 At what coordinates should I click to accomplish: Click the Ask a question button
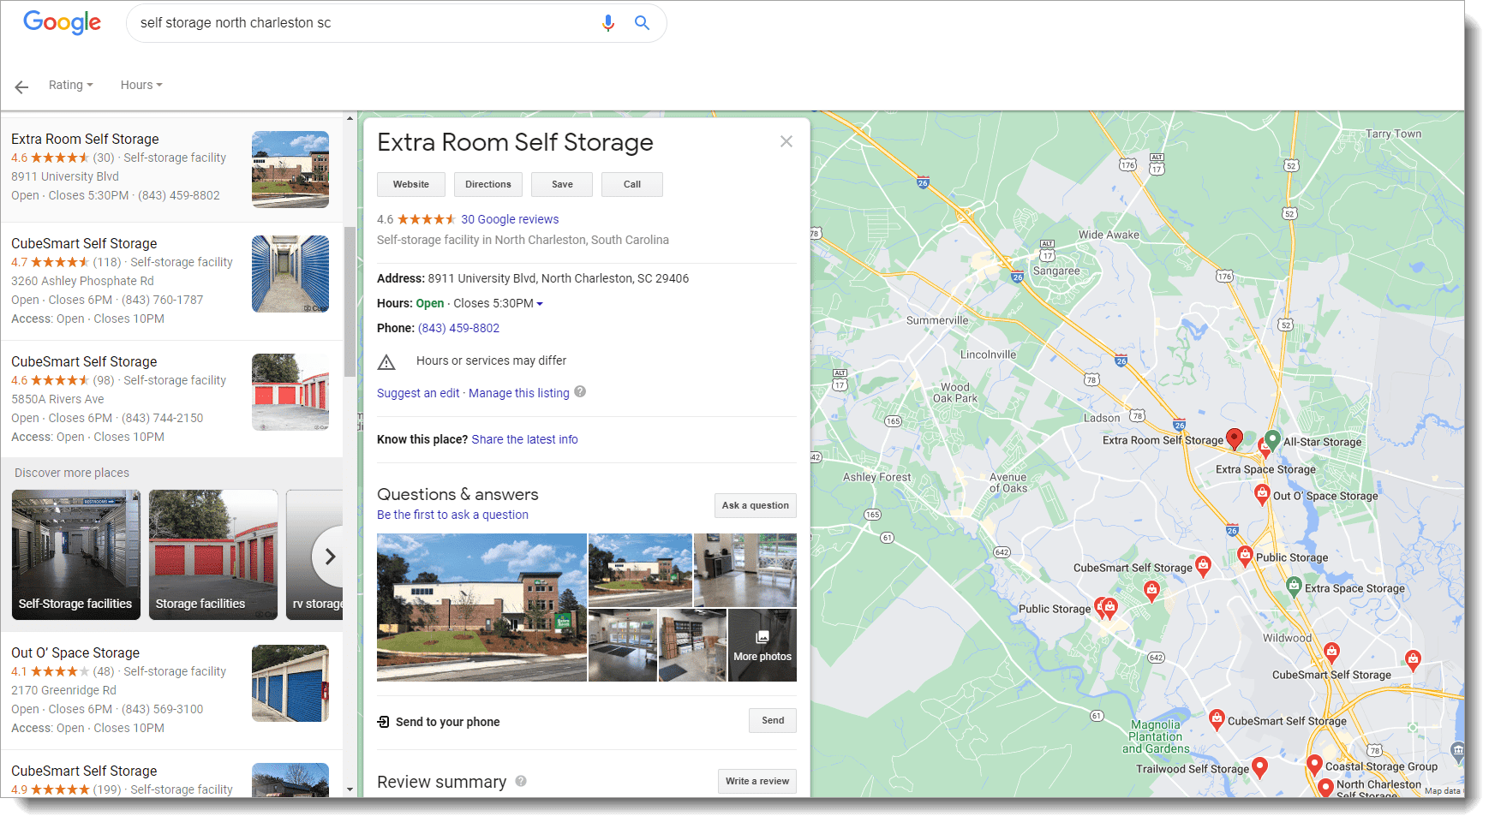(756, 505)
